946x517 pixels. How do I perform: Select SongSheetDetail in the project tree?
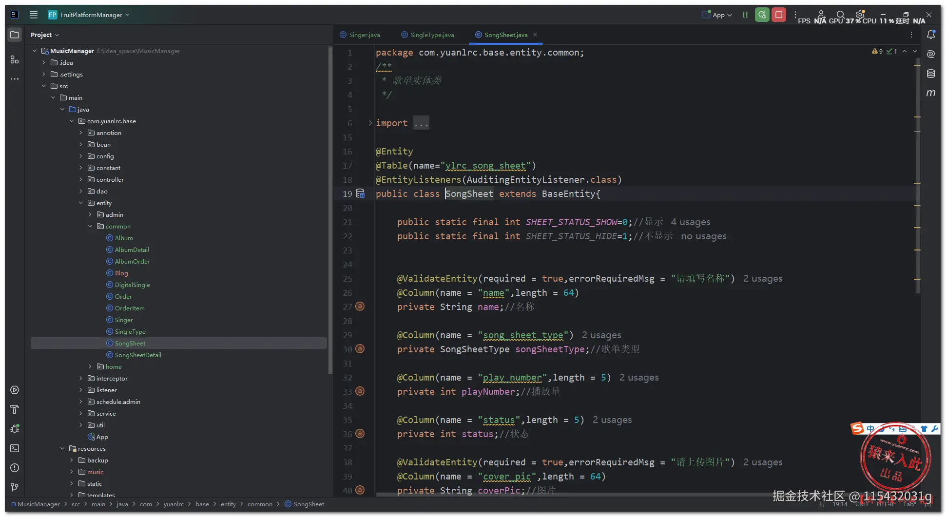coord(138,355)
